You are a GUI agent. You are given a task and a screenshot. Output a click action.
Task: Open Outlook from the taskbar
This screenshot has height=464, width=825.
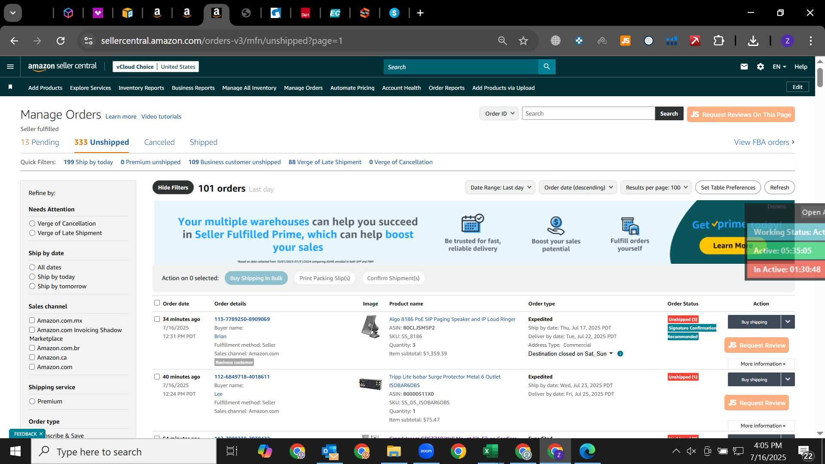(330, 451)
